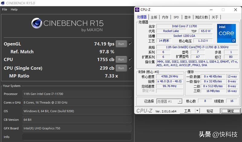Click the OS field showing Windows 8
Screen dimensions: 242x142
point(77,111)
